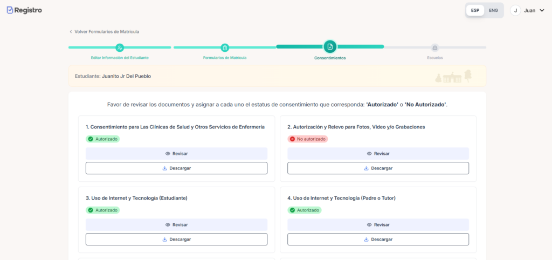Click Autorizado badge for Clínicas de Salud consent

[102, 139]
